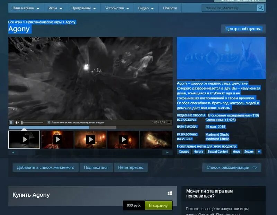Click the store search magnifier icon
This screenshot has height=215, width=277.
[260, 8]
